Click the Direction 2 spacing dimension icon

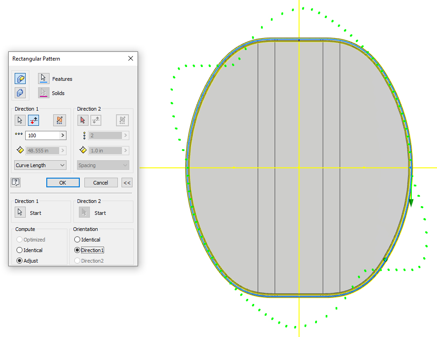point(83,150)
